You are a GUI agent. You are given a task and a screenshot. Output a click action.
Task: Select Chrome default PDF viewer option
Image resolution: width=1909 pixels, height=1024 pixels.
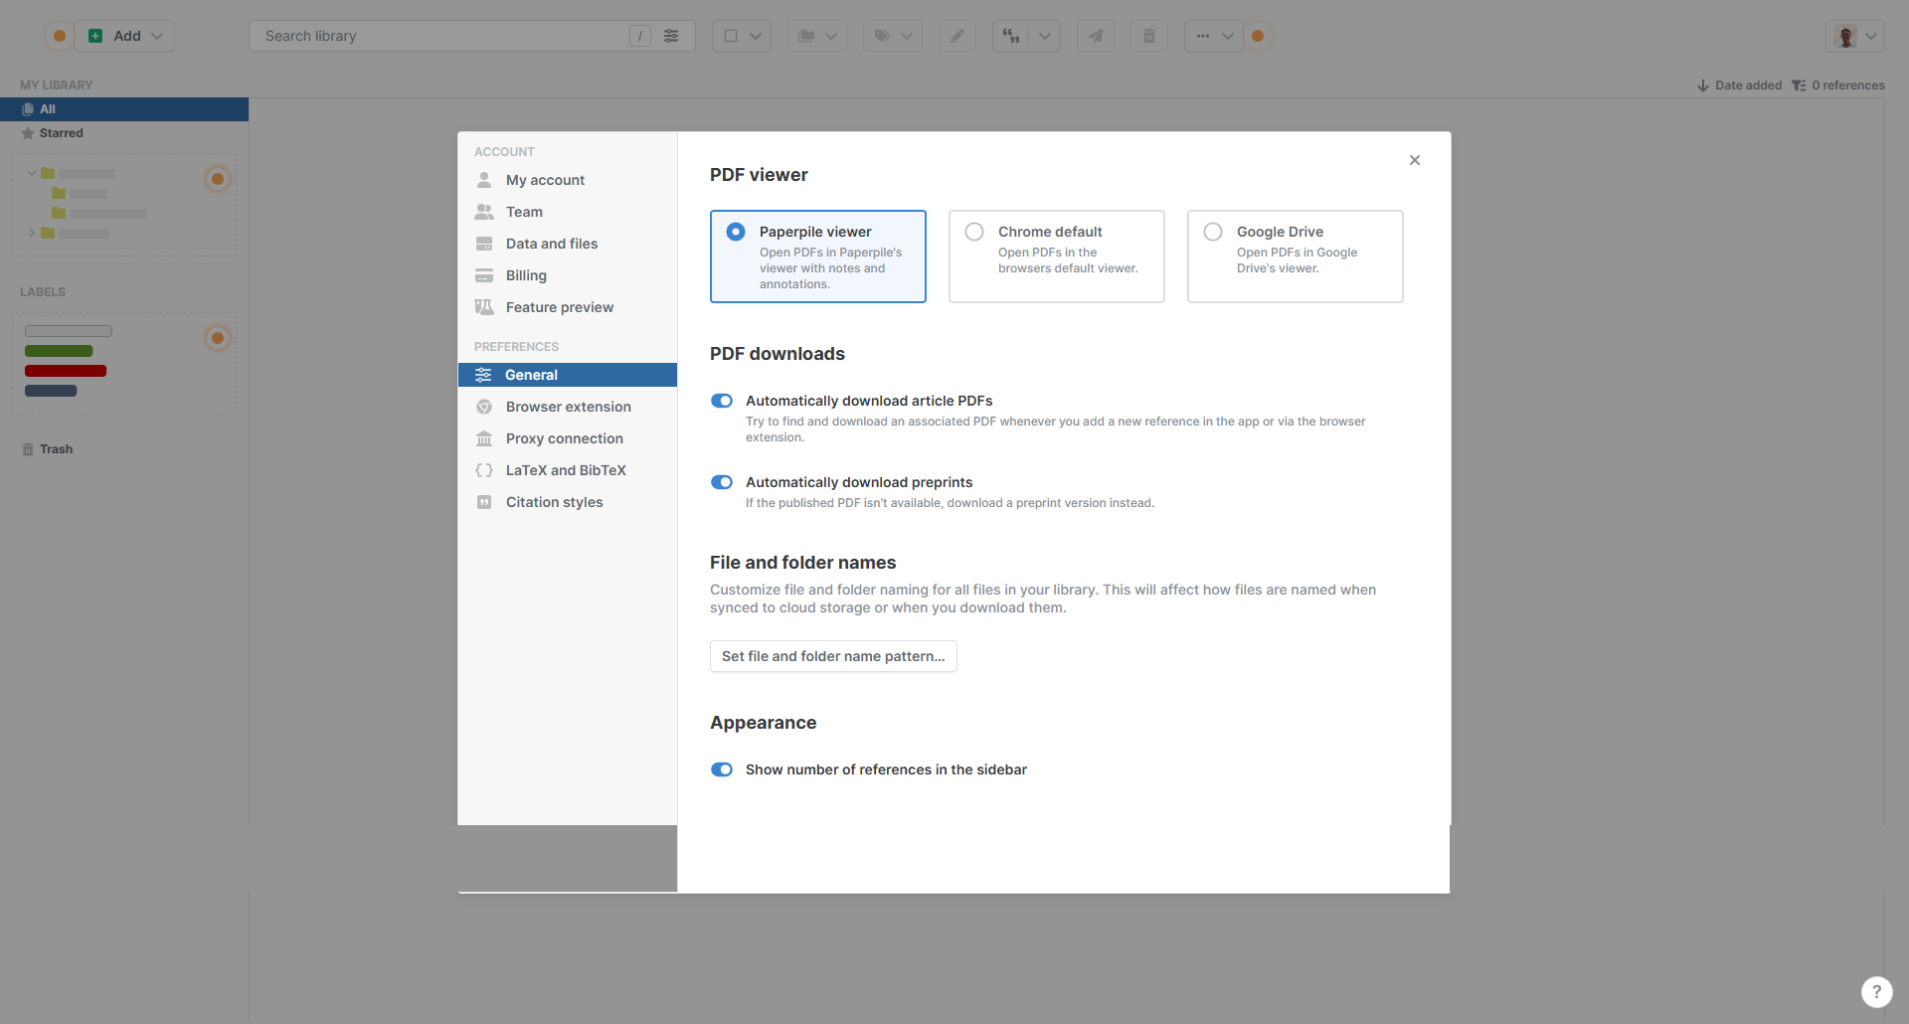tap(974, 232)
